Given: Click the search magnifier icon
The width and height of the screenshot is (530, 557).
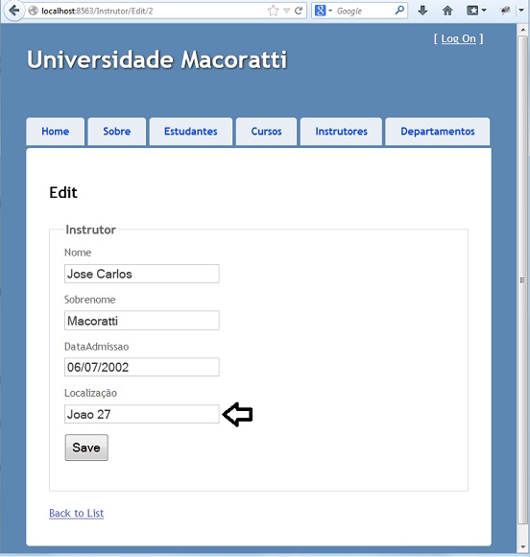Looking at the screenshot, I should coord(399,11).
